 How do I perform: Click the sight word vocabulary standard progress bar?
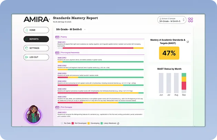[x=101, y=48]
